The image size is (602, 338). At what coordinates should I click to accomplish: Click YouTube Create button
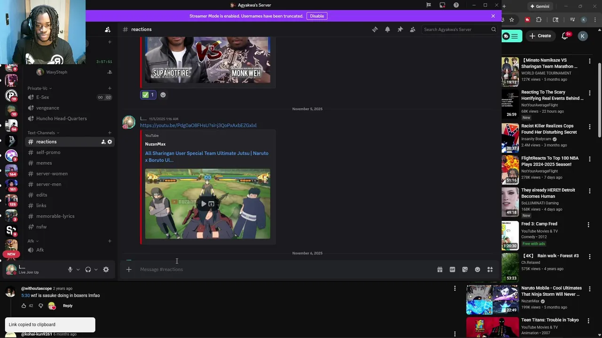pyautogui.click(x=539, y=36)
